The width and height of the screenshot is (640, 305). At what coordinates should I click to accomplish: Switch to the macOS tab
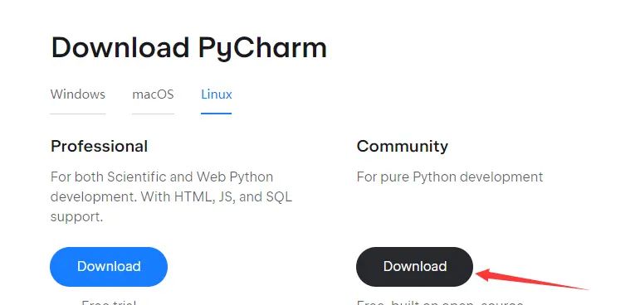153,94
